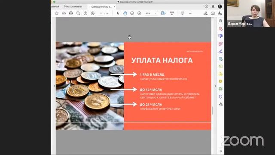Click the fit page view icon
This screenshot has height=155, width=275.
163,13
